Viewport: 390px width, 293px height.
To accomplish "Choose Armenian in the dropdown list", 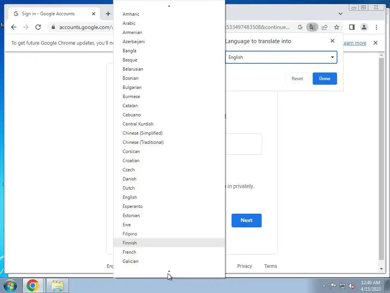I will [169, 32].
